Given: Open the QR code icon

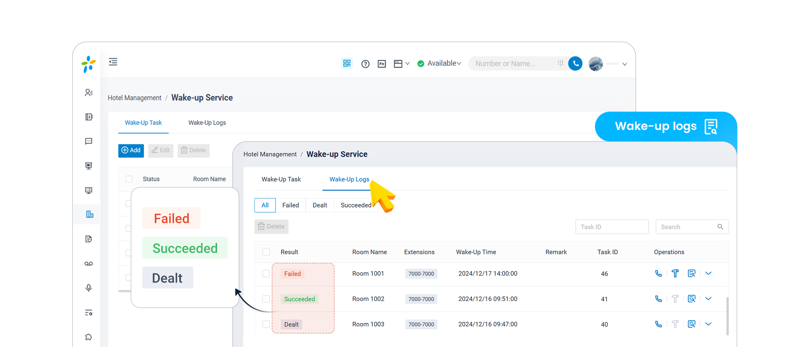Looking at the screenshot, I should point(347,63).
